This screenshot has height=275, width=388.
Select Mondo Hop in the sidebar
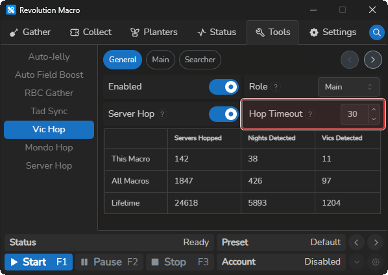[49, 148]
